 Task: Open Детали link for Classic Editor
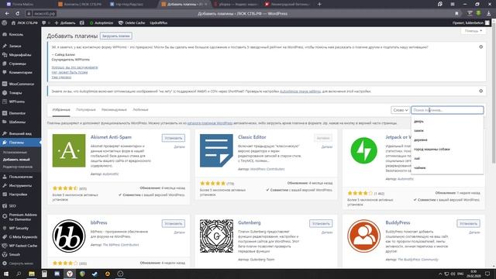pyautogui.click(x=327, y=146)
